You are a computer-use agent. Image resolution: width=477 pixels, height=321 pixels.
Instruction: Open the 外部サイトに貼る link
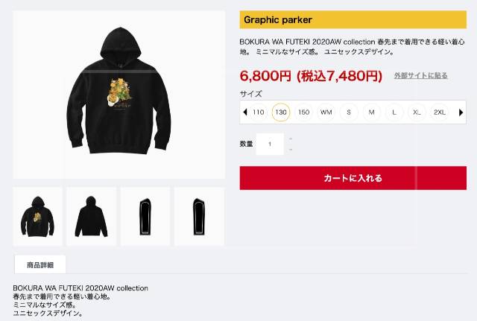tap(420, 75)
